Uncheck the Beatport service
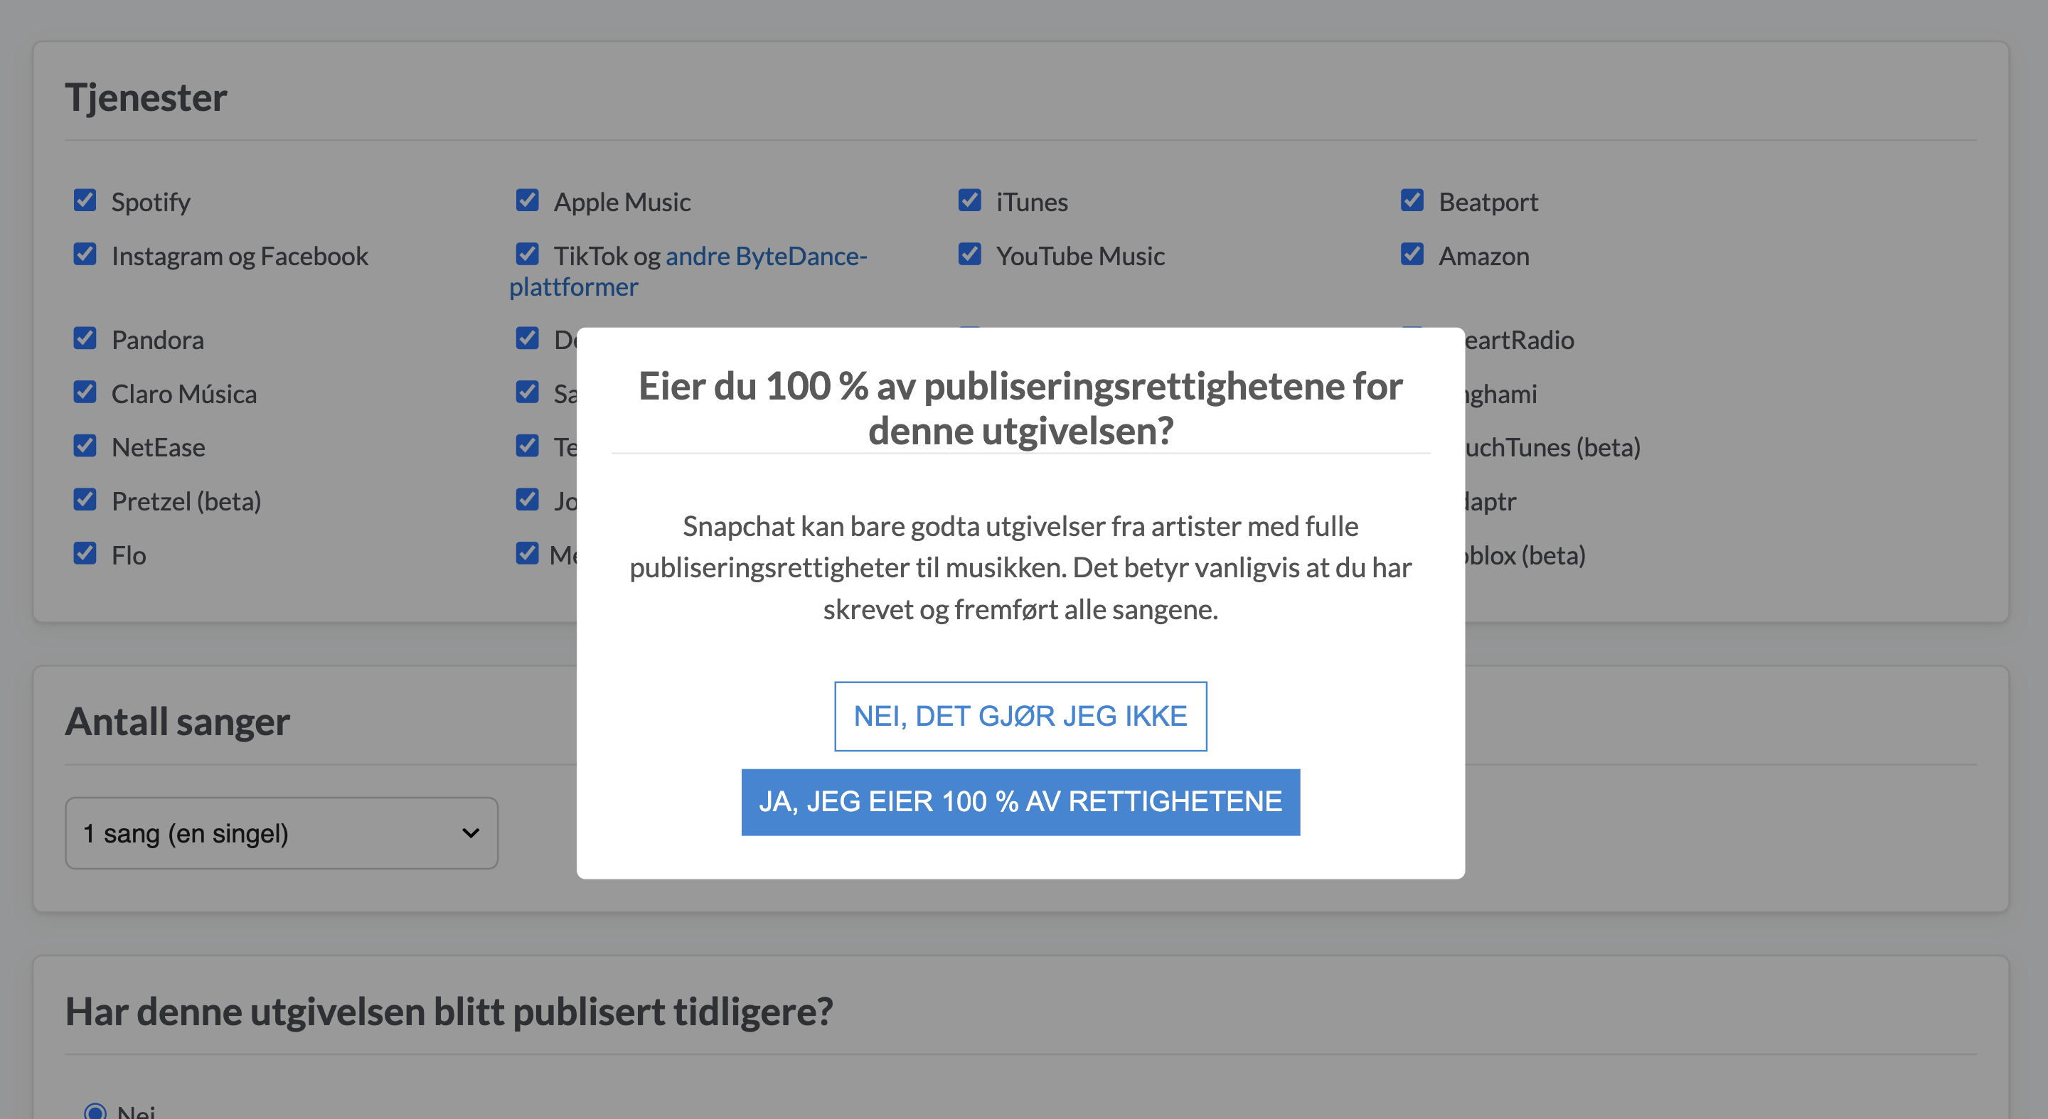Image resolution: width=2048 pixels, height=1119 pixels. point(1412,200)
